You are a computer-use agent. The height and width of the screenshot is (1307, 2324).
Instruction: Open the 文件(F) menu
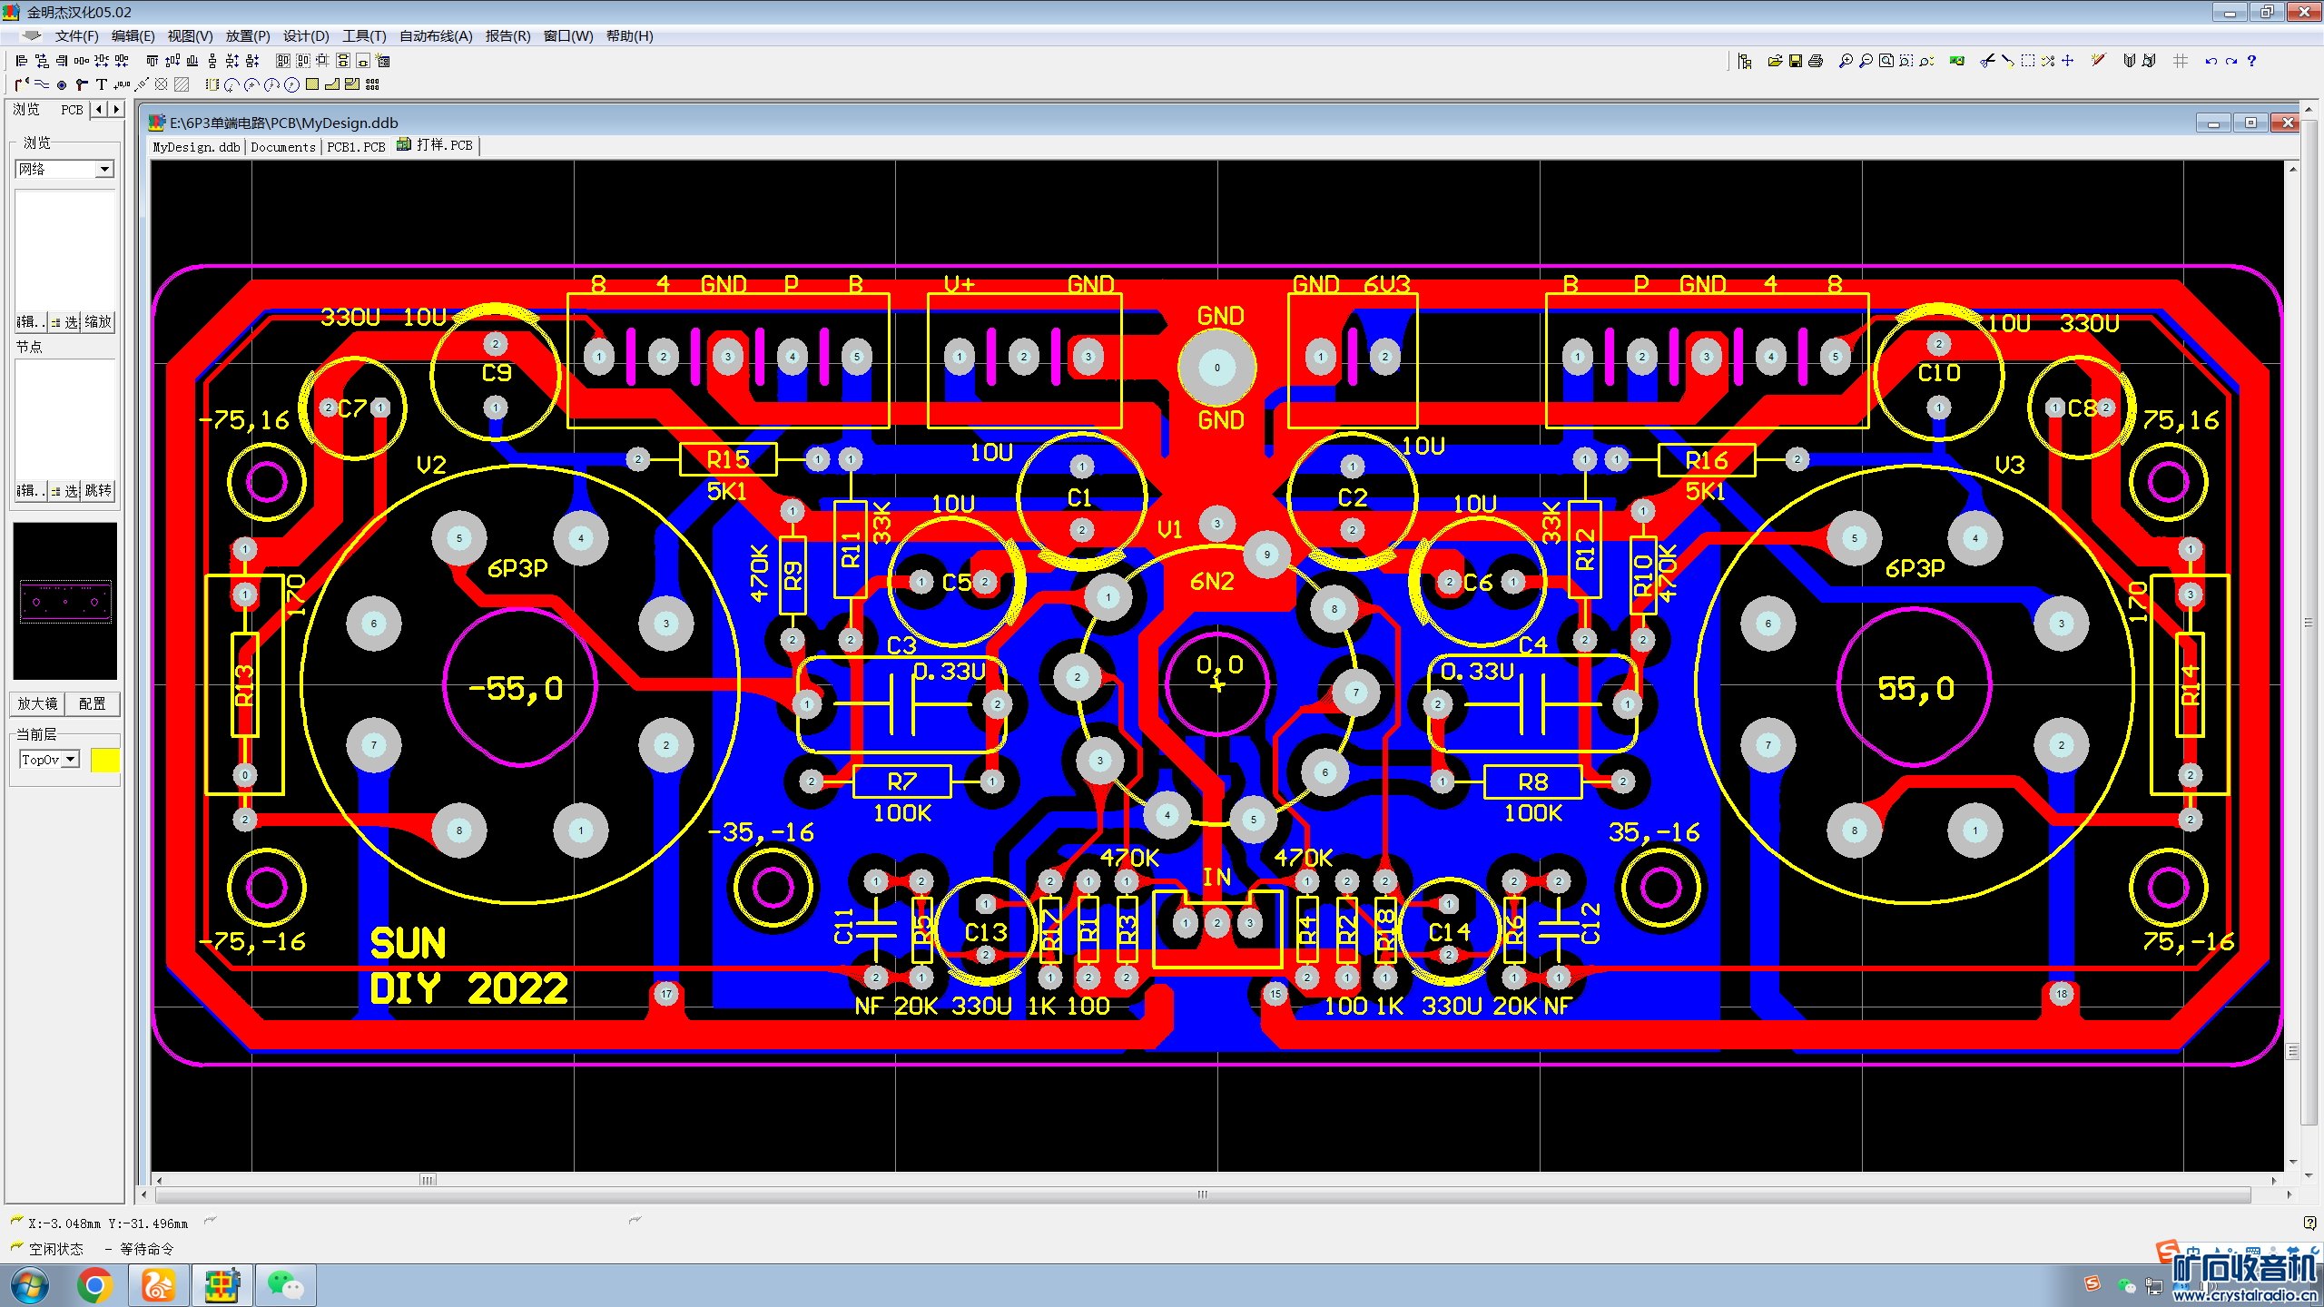point(76,36)
